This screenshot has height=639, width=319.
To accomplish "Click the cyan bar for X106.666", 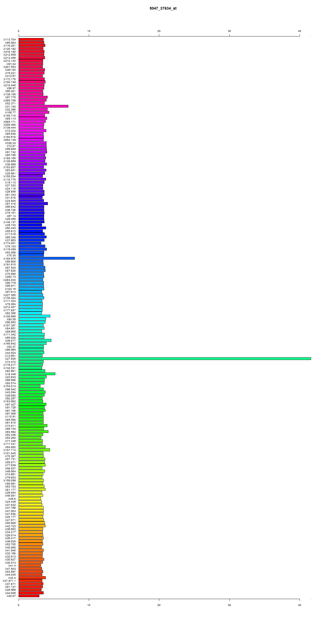I will pos(34,316).
